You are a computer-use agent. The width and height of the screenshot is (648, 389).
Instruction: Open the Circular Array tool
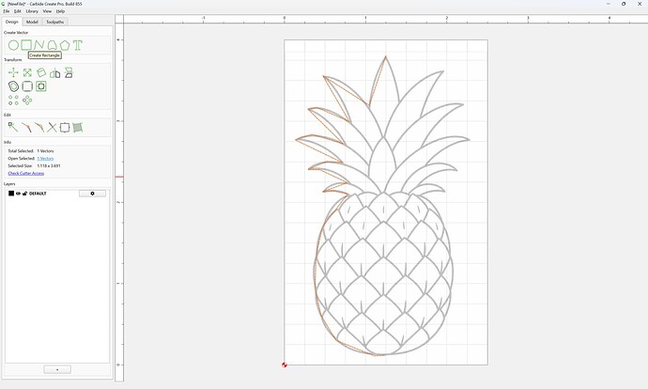click(x=27, y=100)
